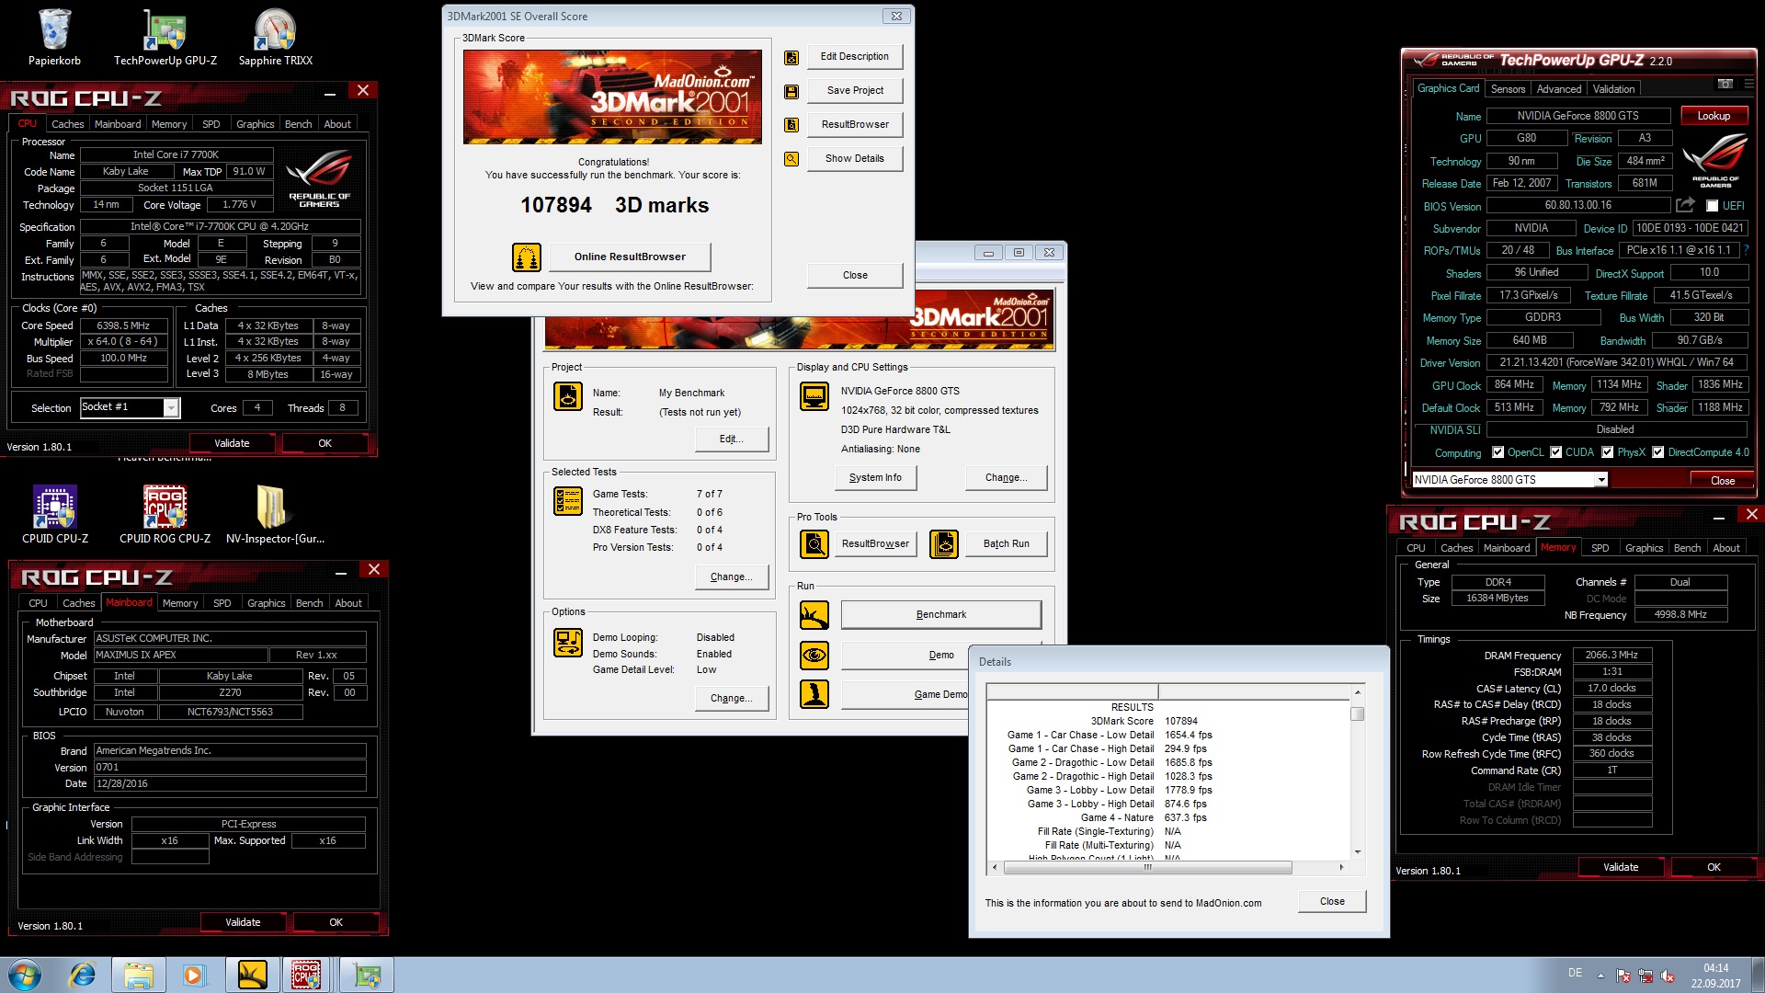Image resolution: width=1765 pixels, height=993 pixels.
Task: Open the NVIDIA GeForce 8800 GTS GPU selector dropdown
Action: click(1601, 480)
